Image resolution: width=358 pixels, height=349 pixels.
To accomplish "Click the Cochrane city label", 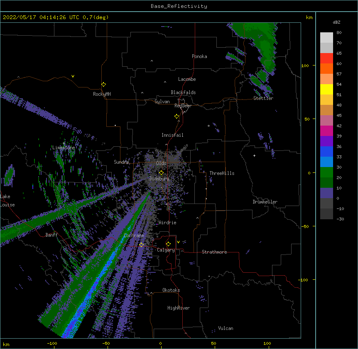I will point(134,235).
